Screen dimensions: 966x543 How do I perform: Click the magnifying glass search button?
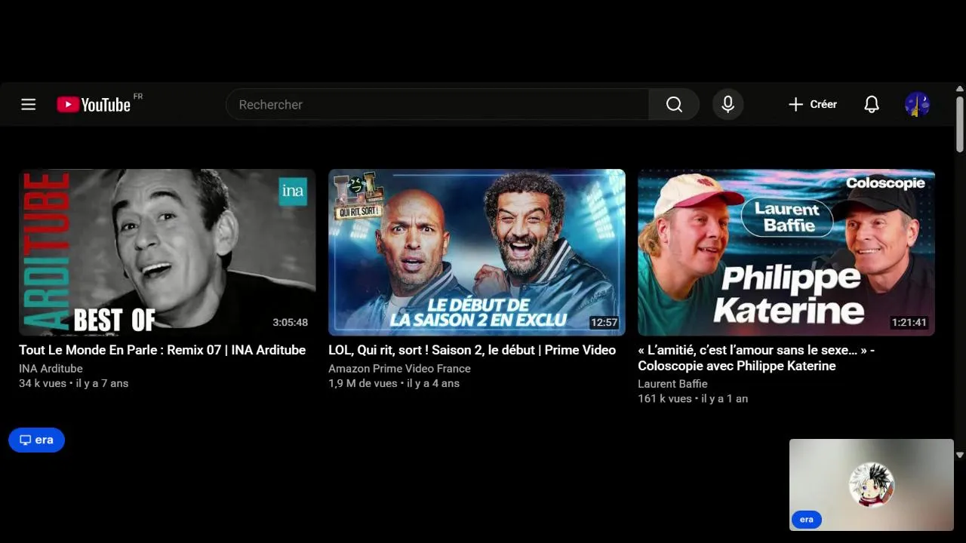click(x=674, y=104)
